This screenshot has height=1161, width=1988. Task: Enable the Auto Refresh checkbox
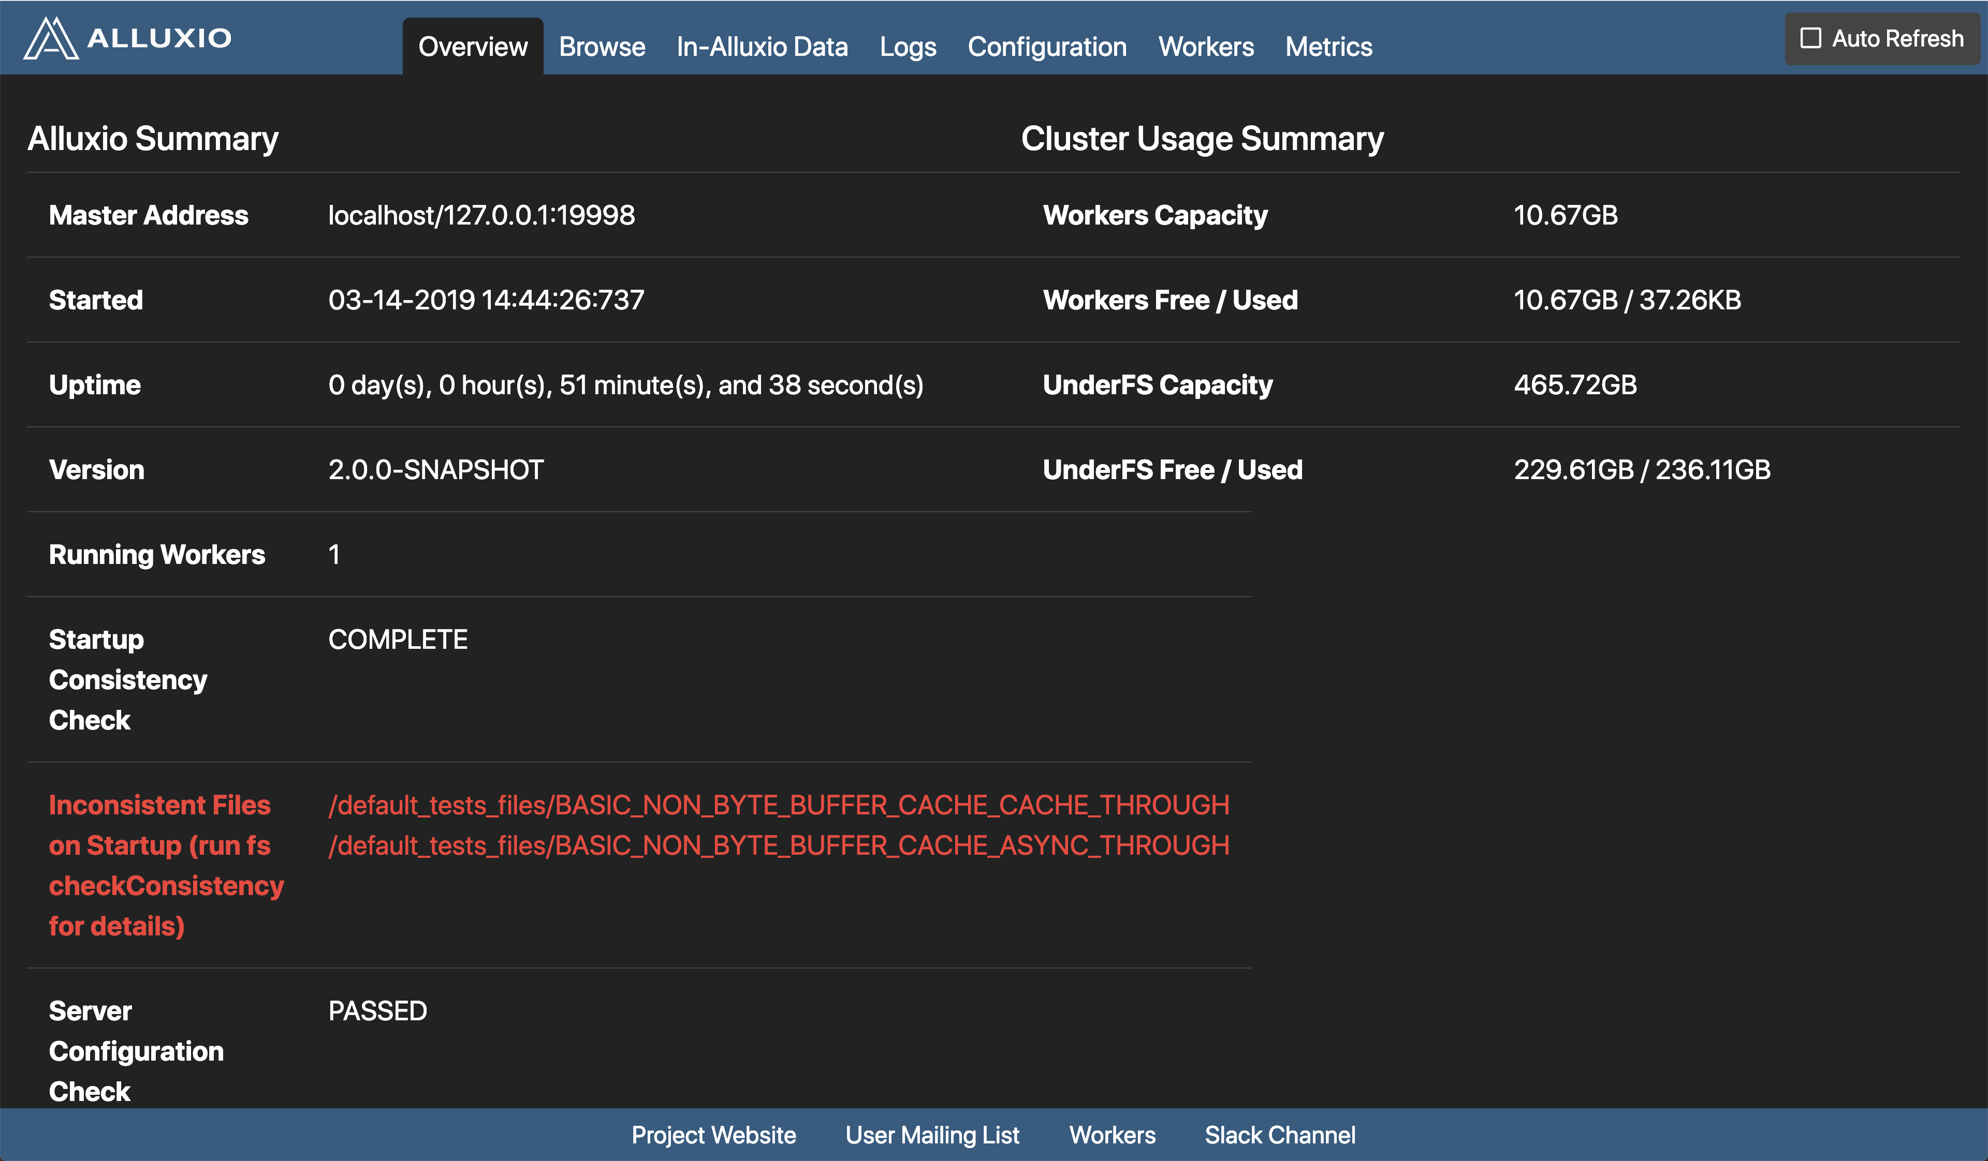(1810, 38)
